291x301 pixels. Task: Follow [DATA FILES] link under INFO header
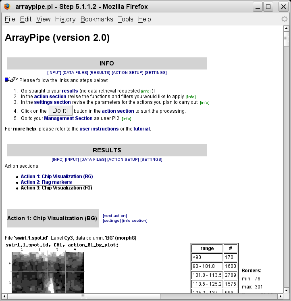click(75, 73)
